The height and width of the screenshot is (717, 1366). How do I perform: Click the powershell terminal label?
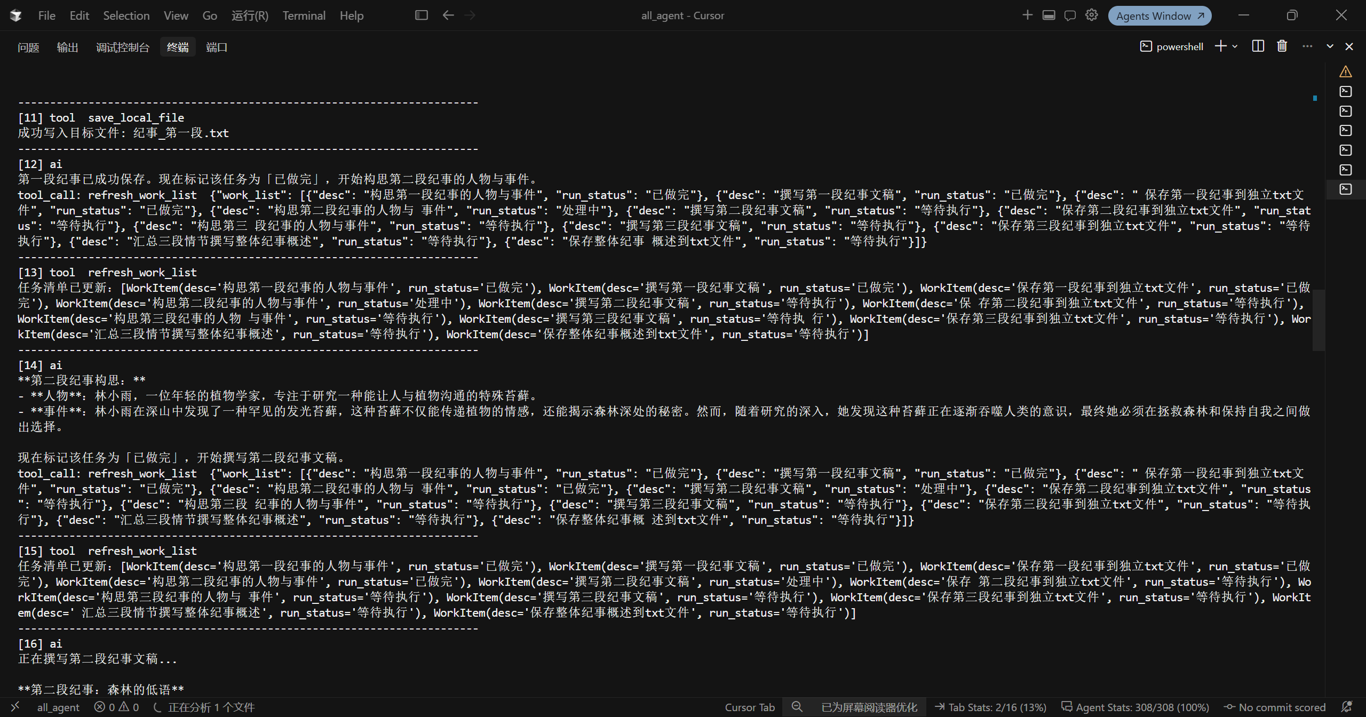(1171, 46)
